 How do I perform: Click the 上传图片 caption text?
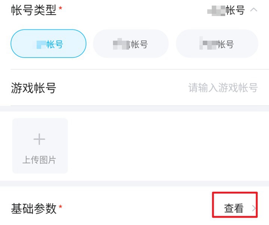(39, 159)
